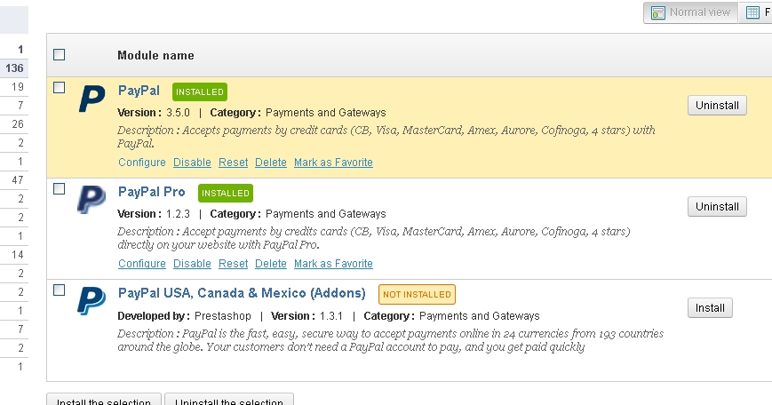Uninstall the PayPal module
772x405 pixels.
(717, 106)
